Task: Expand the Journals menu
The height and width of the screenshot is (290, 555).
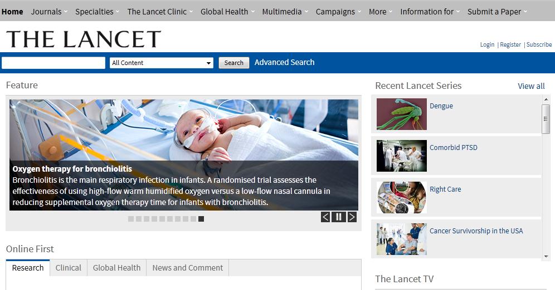Action: click(49, 11)
